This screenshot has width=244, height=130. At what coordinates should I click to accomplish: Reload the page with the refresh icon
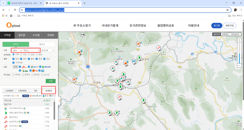click(x=15, y=10)
